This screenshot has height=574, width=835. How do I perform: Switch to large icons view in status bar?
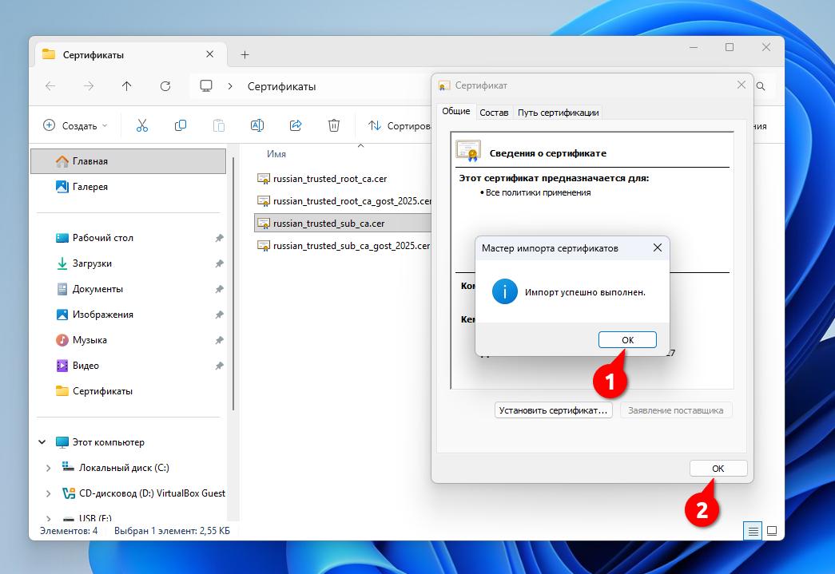(x=772, y=531)
